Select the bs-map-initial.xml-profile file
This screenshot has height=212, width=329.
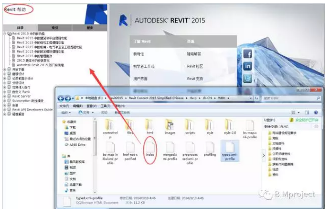pos(110,153)
